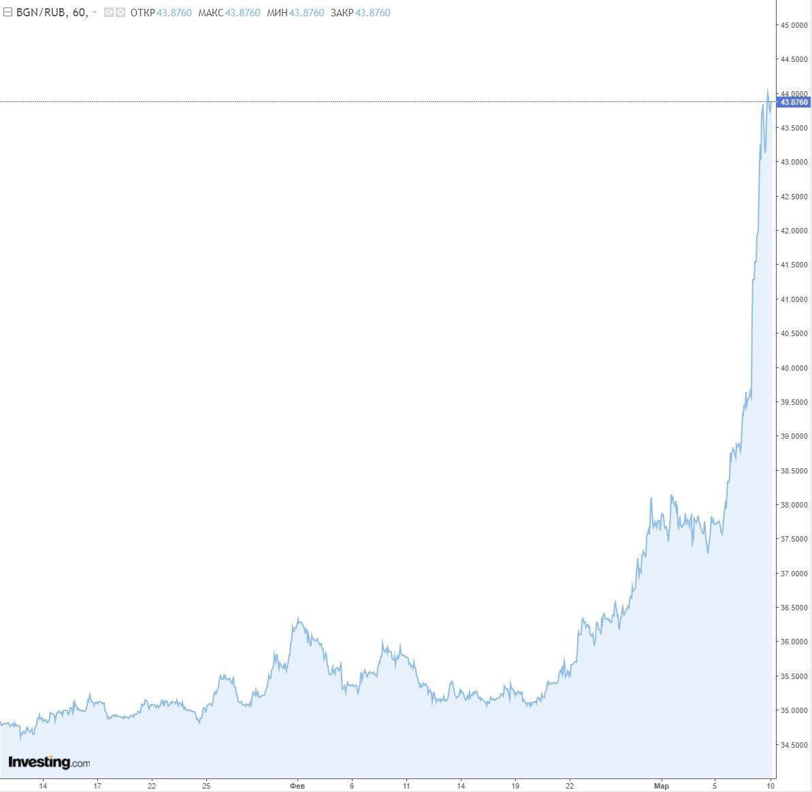This screenshot has width=812, height=792.
Task: Click the 45.0000 price axis label
Action: pos(794,25)
